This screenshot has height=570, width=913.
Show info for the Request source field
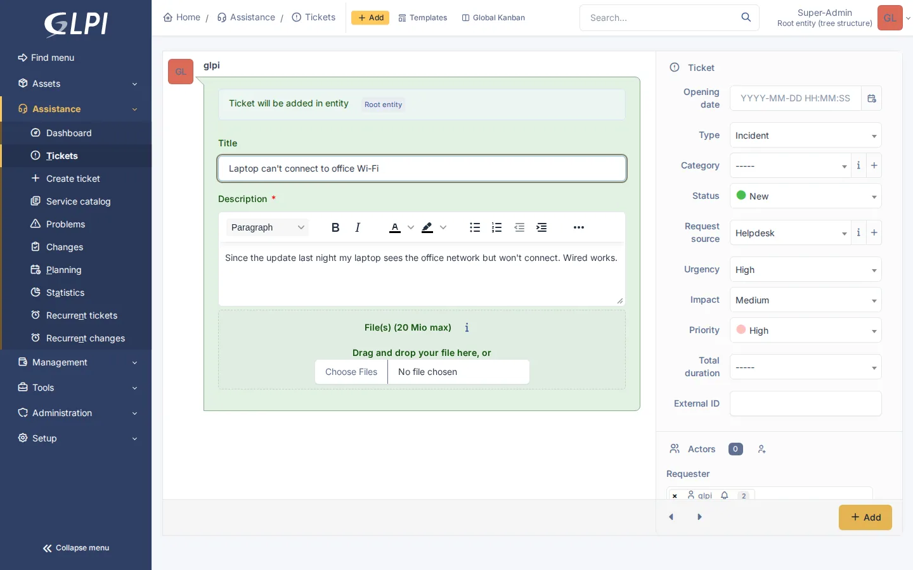(x=858, y=232)
